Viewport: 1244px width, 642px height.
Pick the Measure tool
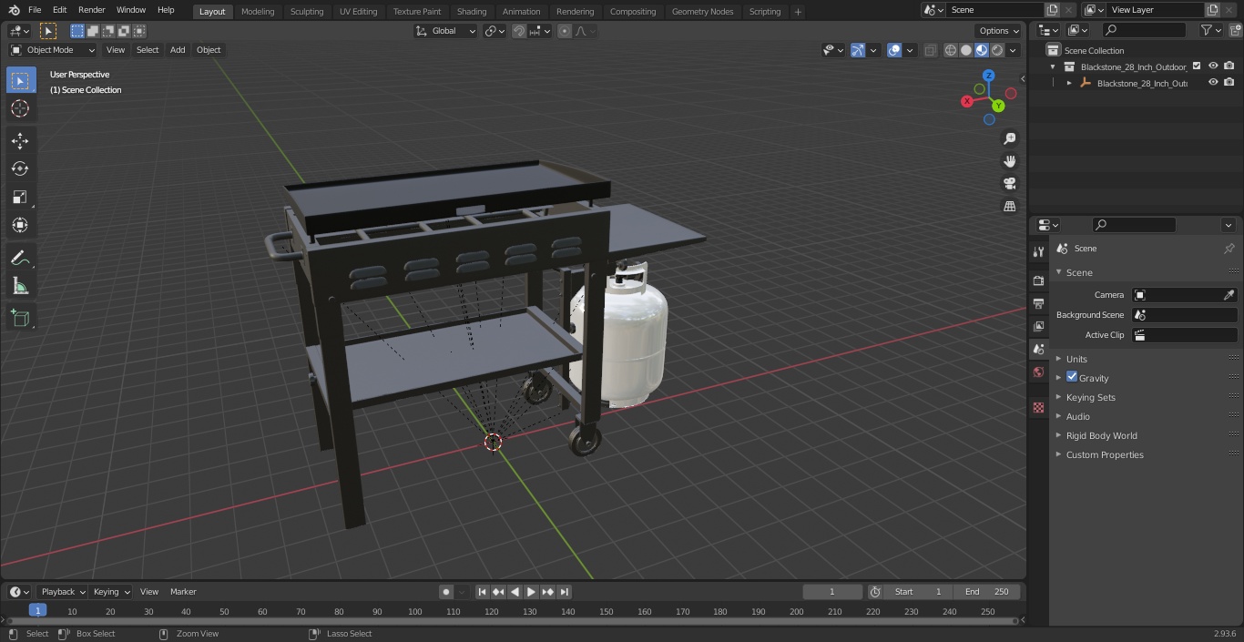[x=20, y=287]
